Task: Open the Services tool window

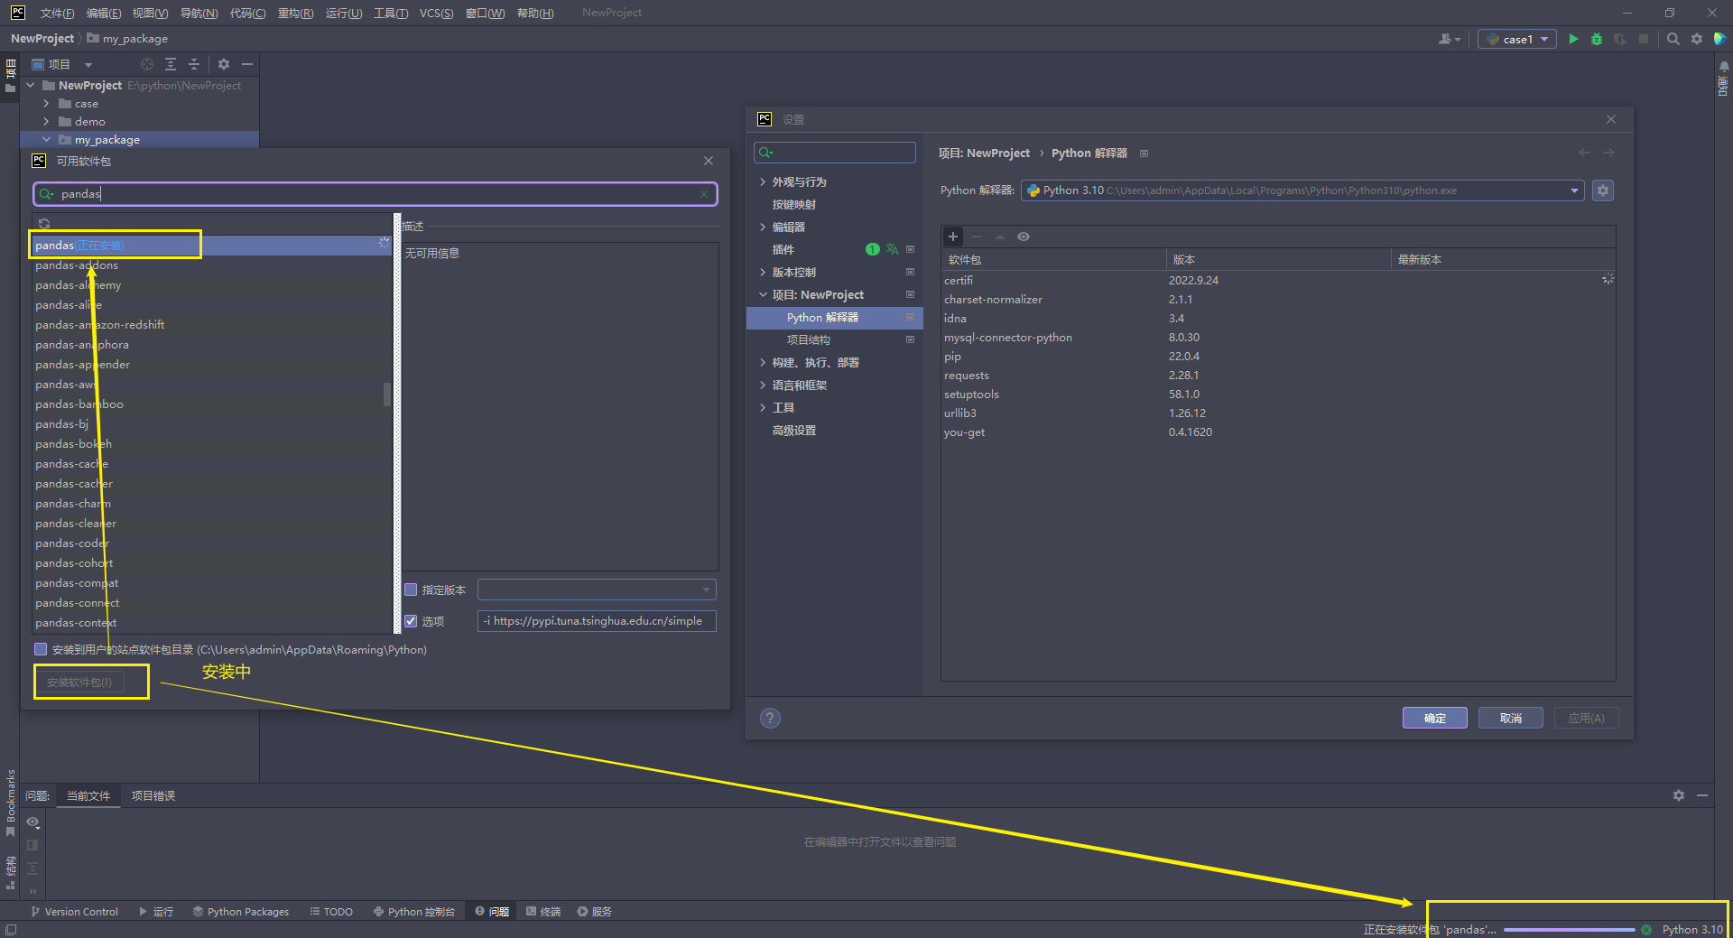Action: pyautogui.click(x=595, y=912)
